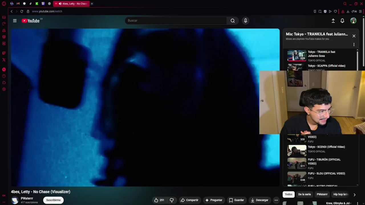Select the Hip hop latino chip
The width and height of the screenshot is (365, 205).
pos(341,194)
